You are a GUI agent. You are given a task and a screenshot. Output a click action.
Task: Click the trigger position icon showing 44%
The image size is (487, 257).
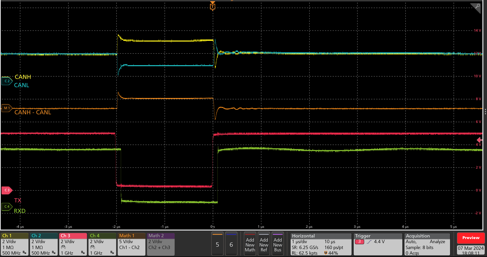coord(325,253)
